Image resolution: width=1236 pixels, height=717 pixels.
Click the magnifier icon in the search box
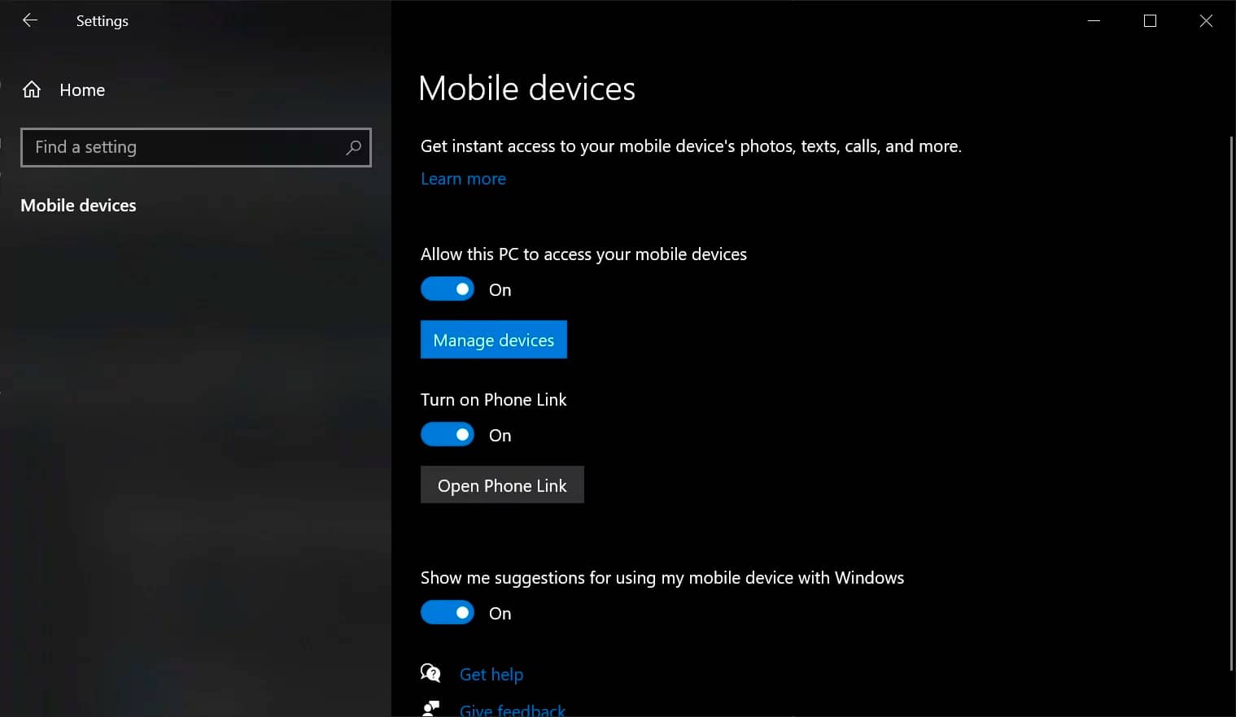click(353, 147)
